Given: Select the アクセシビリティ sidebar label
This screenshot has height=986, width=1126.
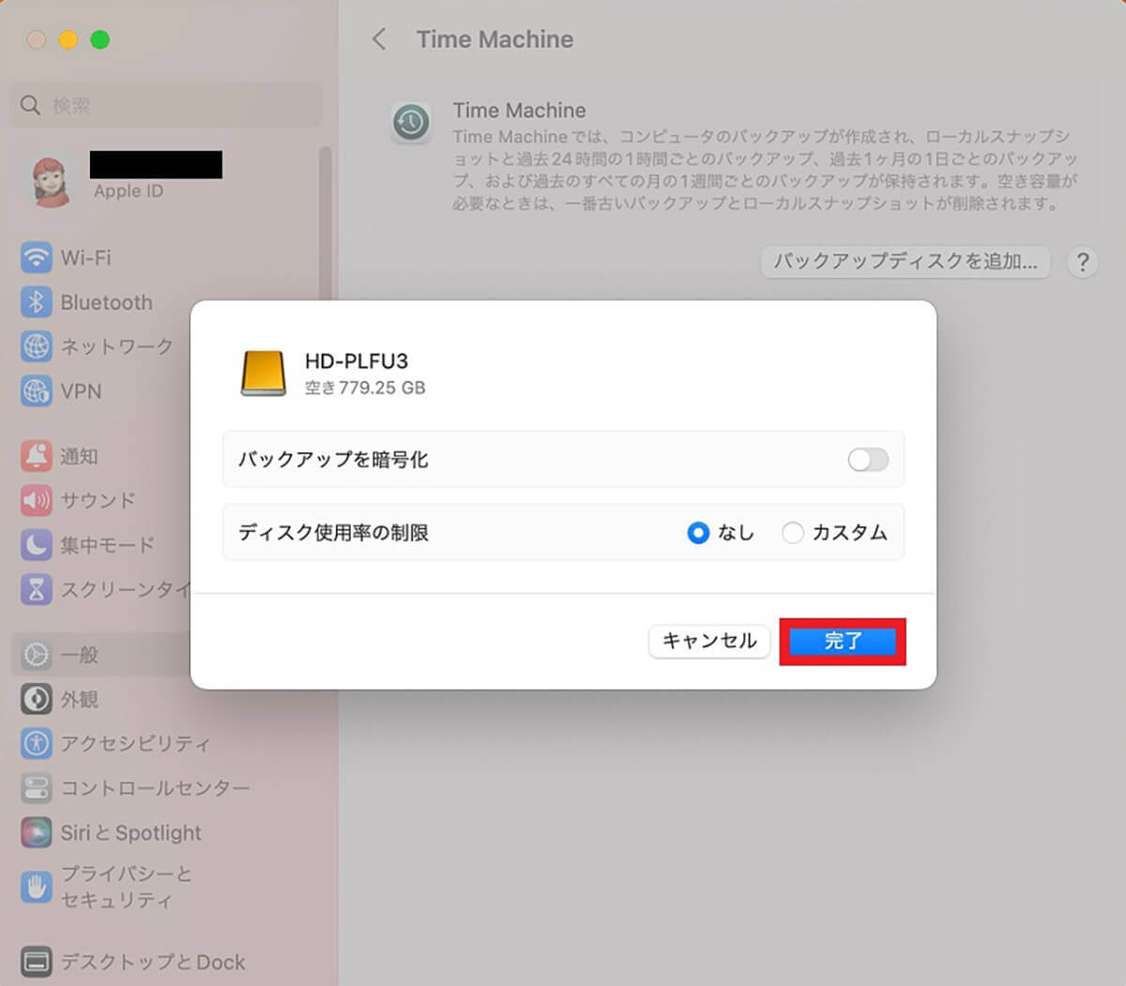Looking at the screenshot, I should 135,743.
